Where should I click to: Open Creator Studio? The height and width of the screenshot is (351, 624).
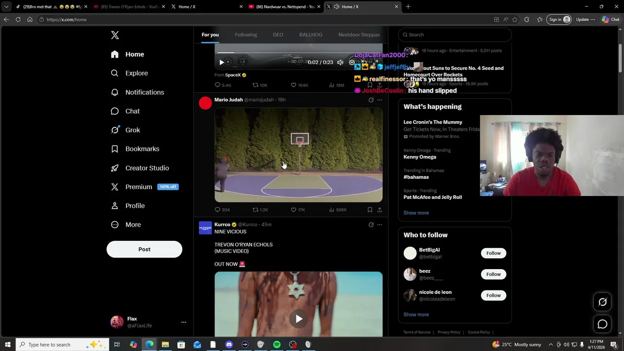pos(140,168)
